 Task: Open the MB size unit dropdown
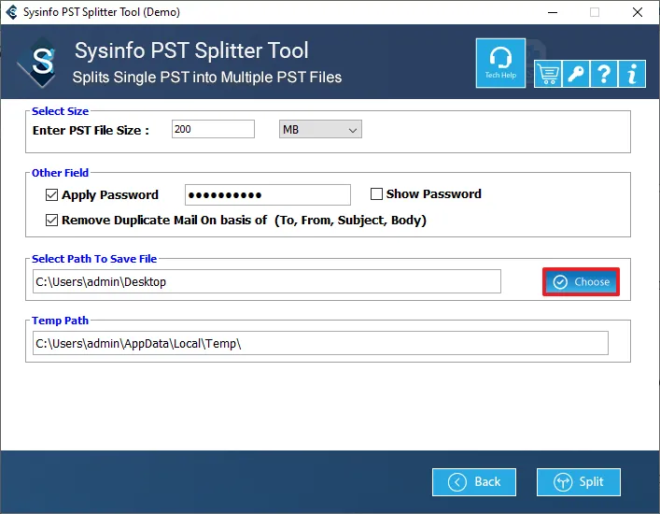(320, 129)
